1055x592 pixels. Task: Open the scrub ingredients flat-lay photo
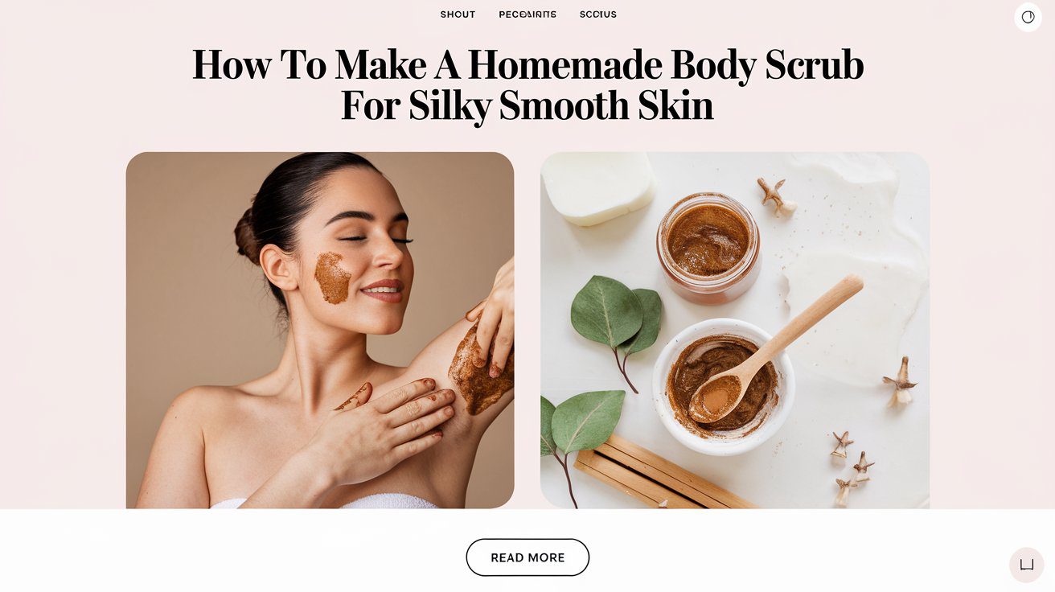tap(735, 330)
